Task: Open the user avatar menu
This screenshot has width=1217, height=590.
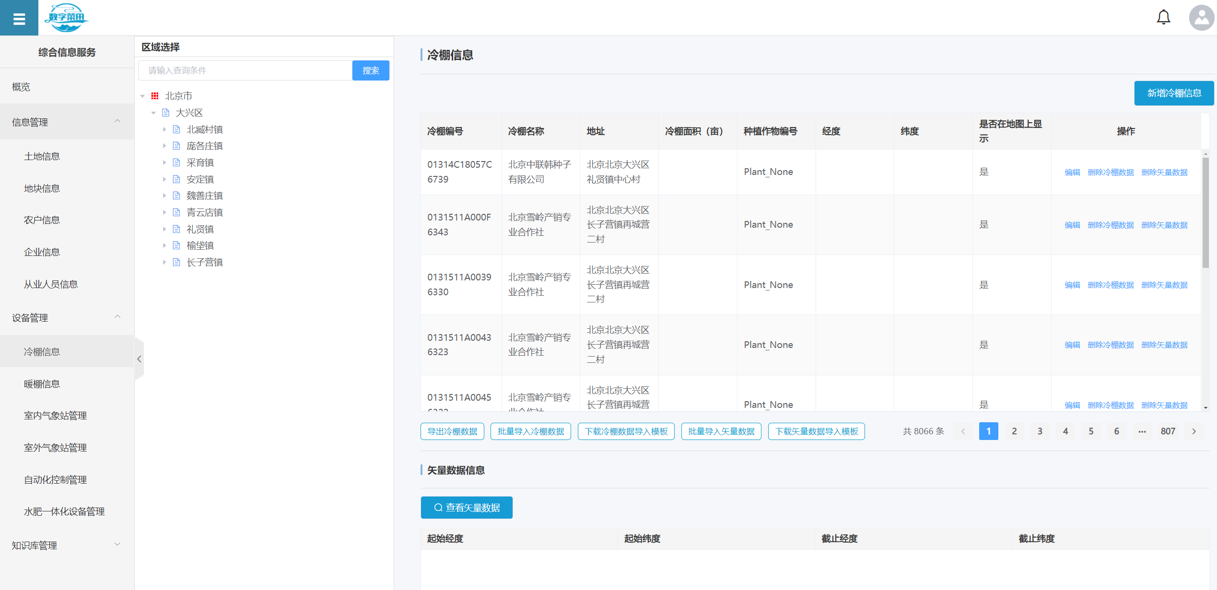Action: tap(1202, 18)
